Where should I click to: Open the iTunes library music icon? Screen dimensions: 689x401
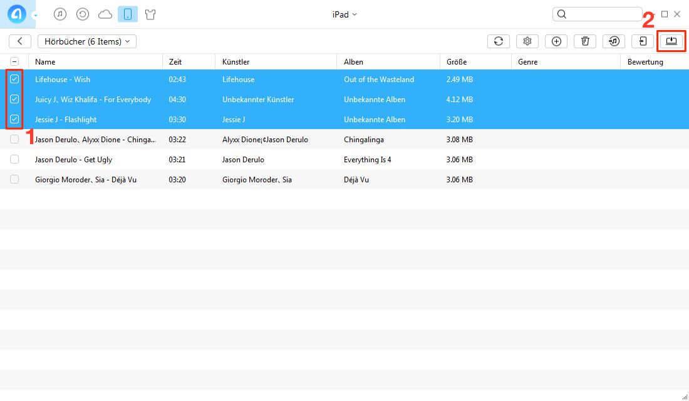[x=60, y=14]
